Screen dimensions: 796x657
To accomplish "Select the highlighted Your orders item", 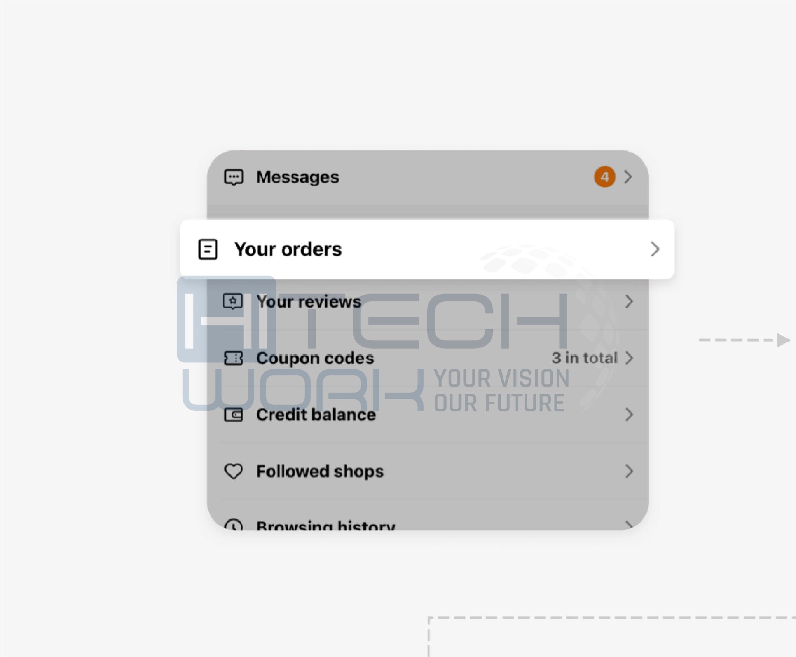I will 427,249.
